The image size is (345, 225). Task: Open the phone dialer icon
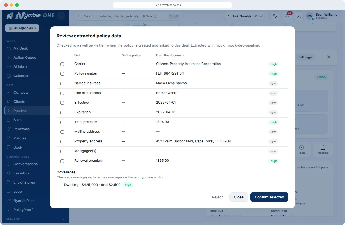[x=275, y=16]
